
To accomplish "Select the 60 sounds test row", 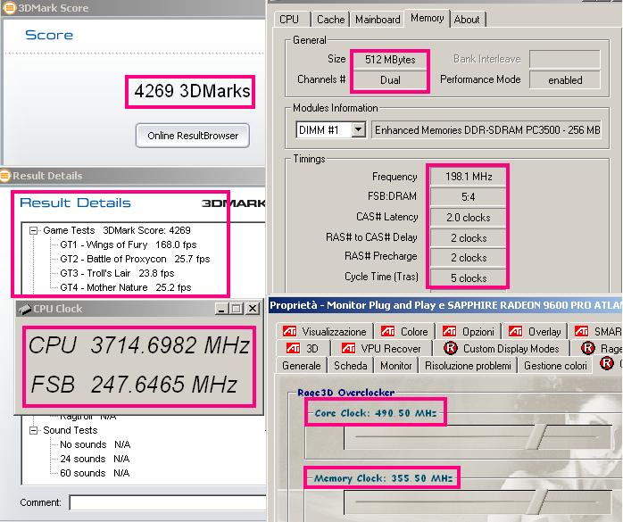I will (95, 473).
